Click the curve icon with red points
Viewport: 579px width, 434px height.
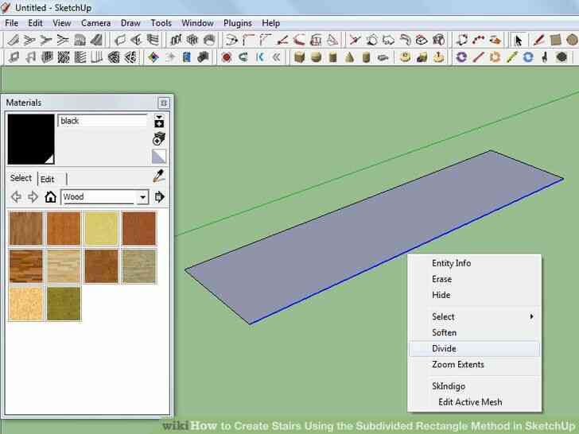pyautogui.click(x=478, y=40)
